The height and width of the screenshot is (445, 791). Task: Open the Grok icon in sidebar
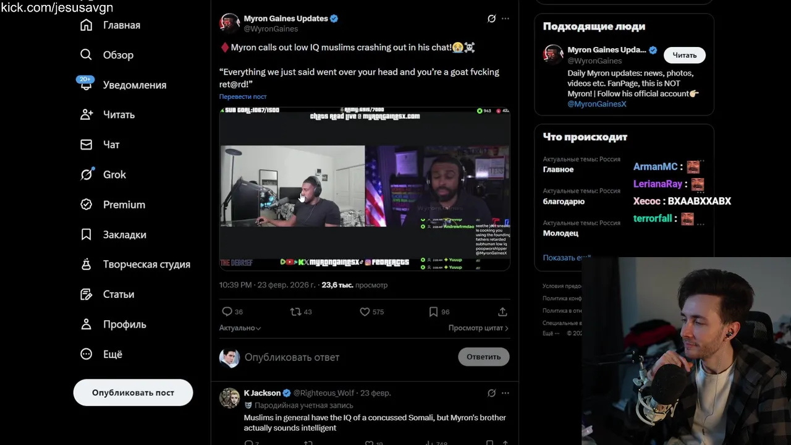pos(87,174)
